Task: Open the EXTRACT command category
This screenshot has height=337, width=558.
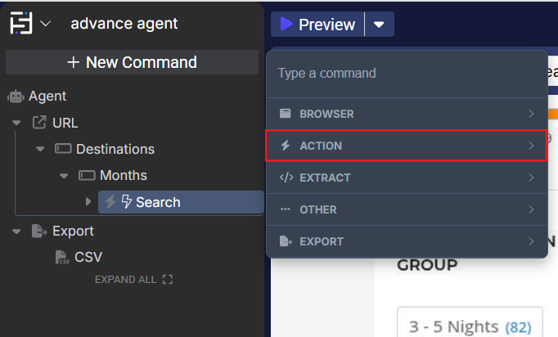Action: (x=406, y=177)
